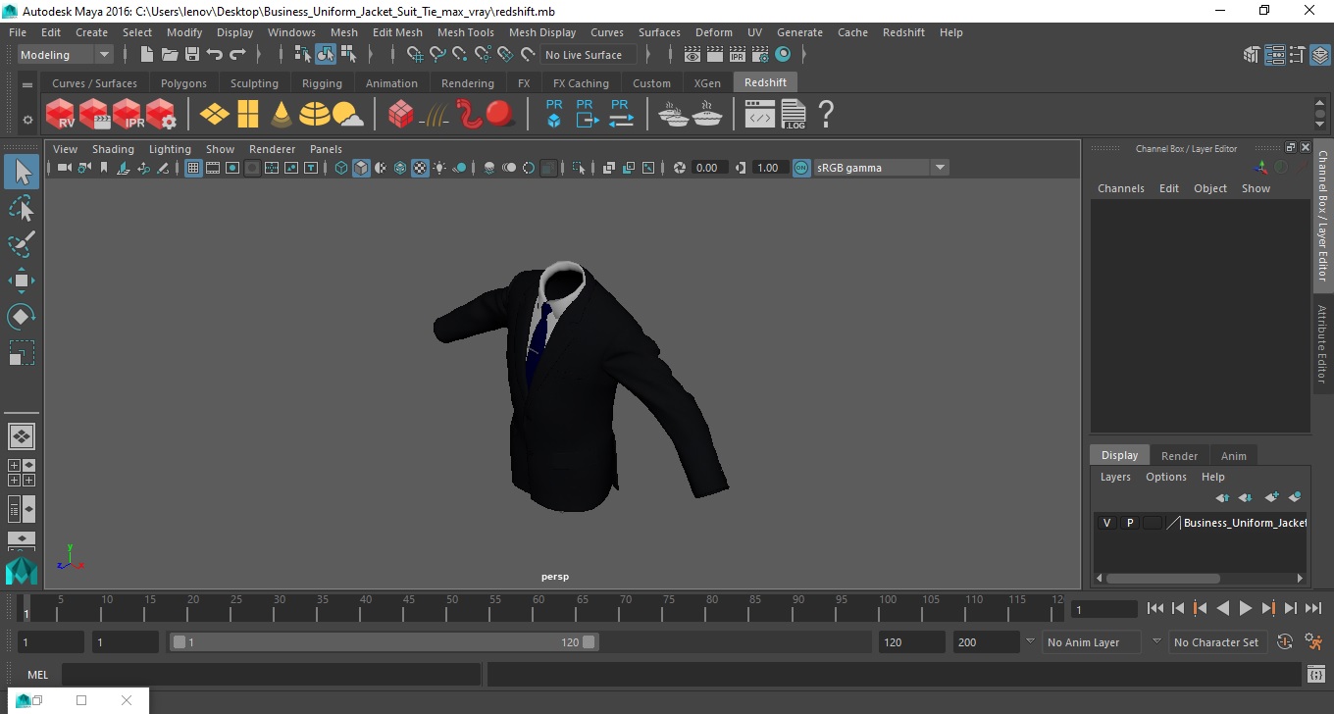Switch to the Rigging shelf tab
The image size is (1334, 714).
tap(322, 83)
